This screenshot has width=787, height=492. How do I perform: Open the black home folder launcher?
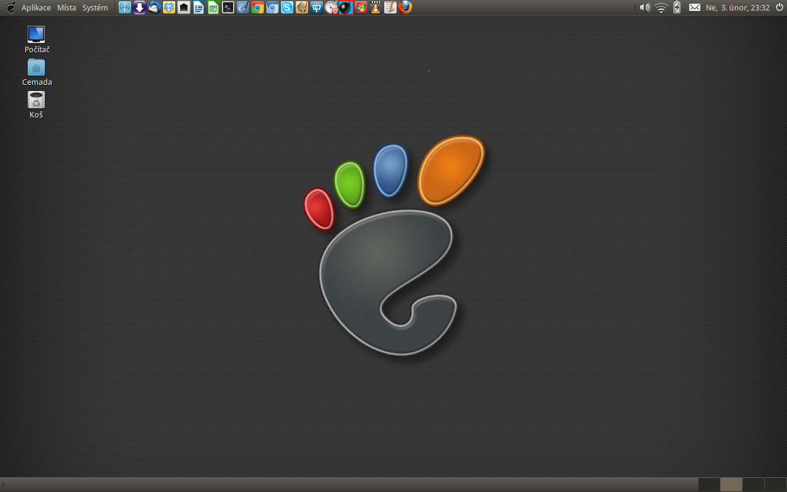pos(184,7)
